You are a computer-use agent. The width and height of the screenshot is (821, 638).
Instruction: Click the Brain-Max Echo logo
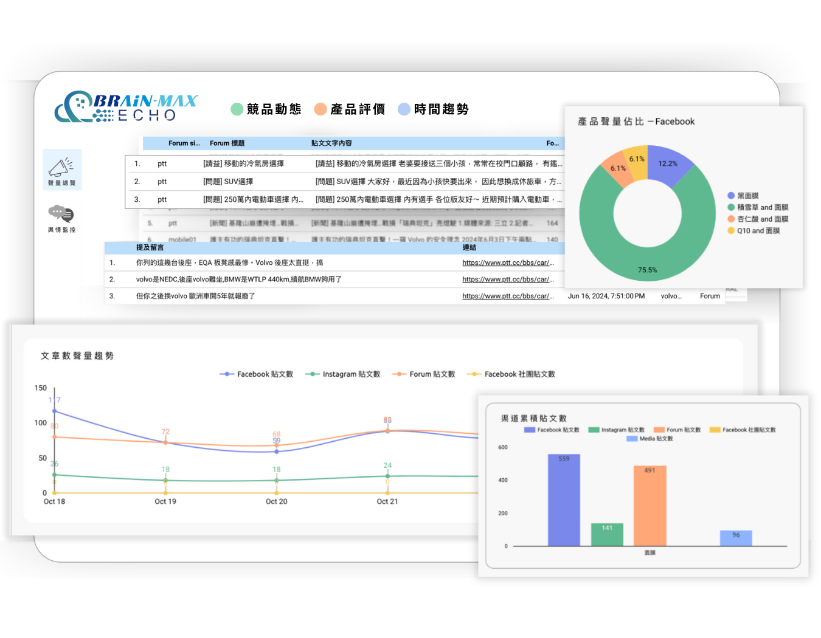click(126, 108)
